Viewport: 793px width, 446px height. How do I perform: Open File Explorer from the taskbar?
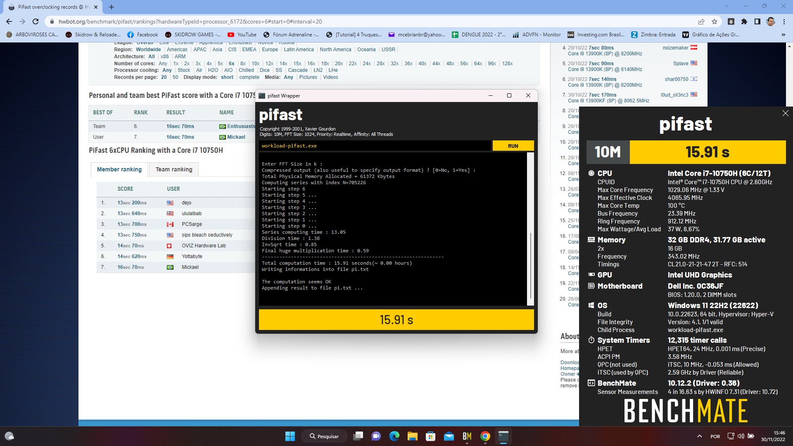[412, 436]
